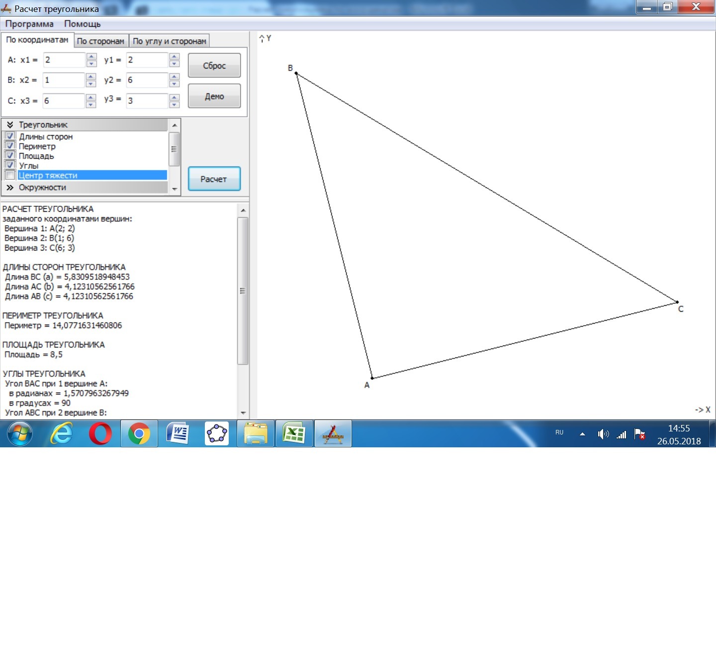This screenshot has width=716, height=672.
Task: Toggle the Периметр checkbox
Action: click(9, 146)
